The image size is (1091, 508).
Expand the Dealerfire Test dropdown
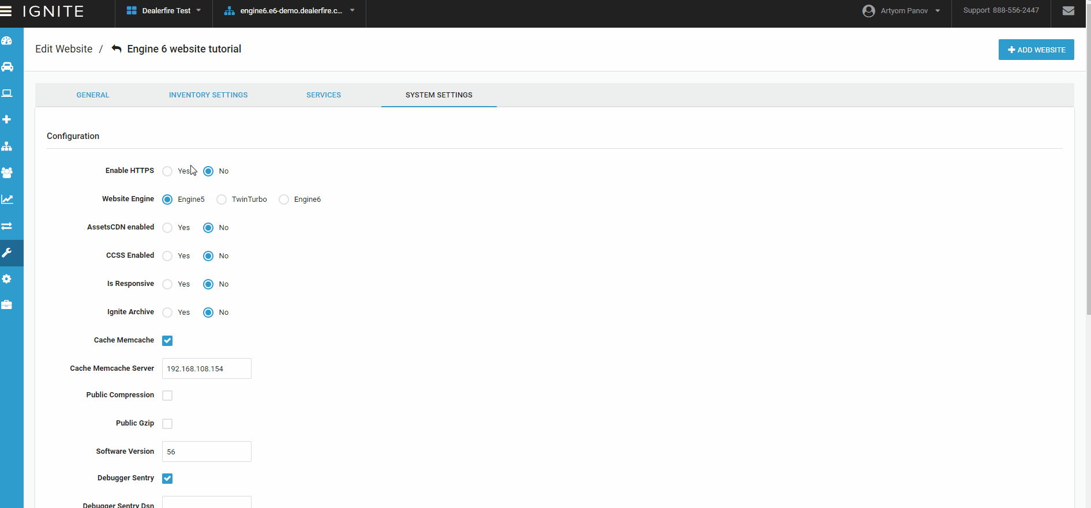[x=164, y=11]
